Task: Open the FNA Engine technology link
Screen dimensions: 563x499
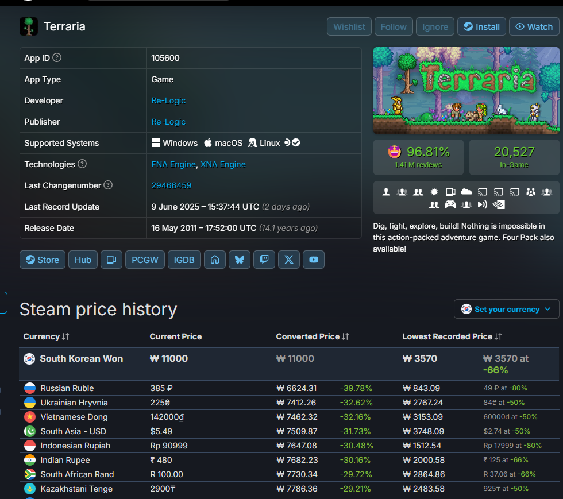Action: tap(173, 164)
